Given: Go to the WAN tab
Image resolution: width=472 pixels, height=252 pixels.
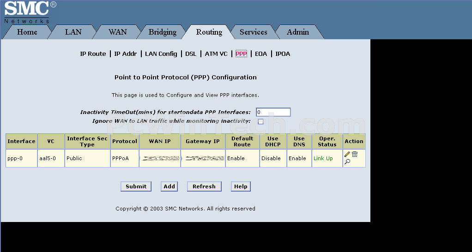Looking at the screenshot, I should [118, 32].
